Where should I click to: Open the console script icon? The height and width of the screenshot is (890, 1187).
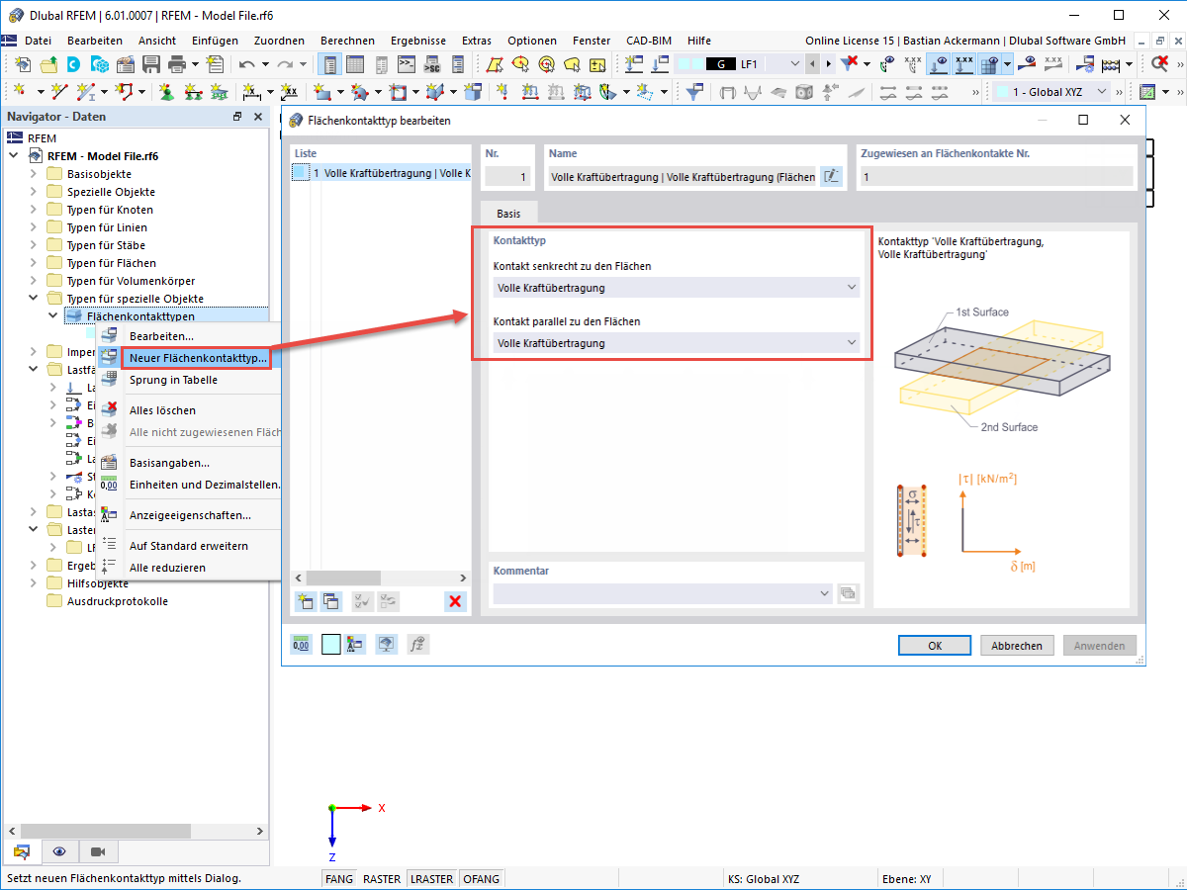point(407,64)
